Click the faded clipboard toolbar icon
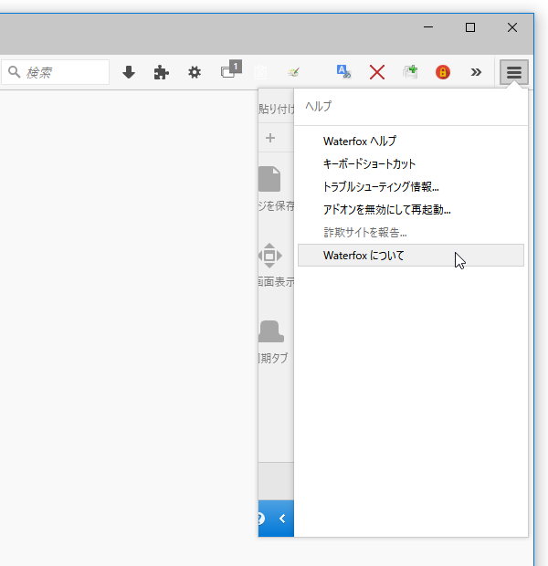 260,72
